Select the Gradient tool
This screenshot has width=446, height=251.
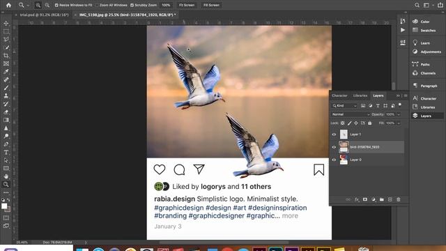click(x=6, y=120)
